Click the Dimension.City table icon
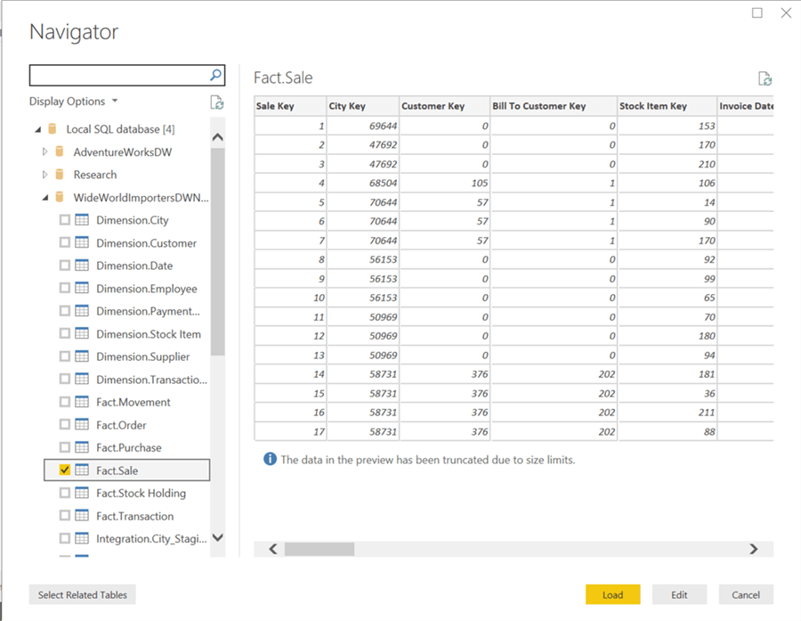Image resolution: width=801 pixels, height=621 pixels. (83, 220)
